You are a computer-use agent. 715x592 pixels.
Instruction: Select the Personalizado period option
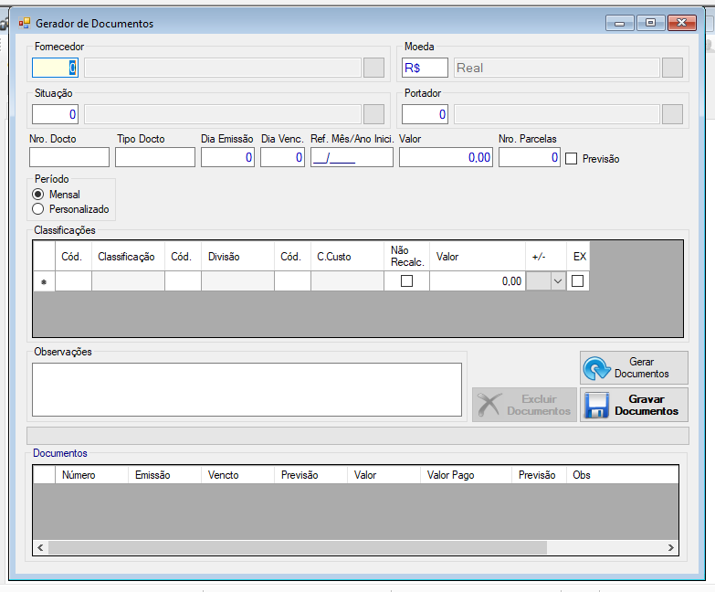[x=37, y=209]
